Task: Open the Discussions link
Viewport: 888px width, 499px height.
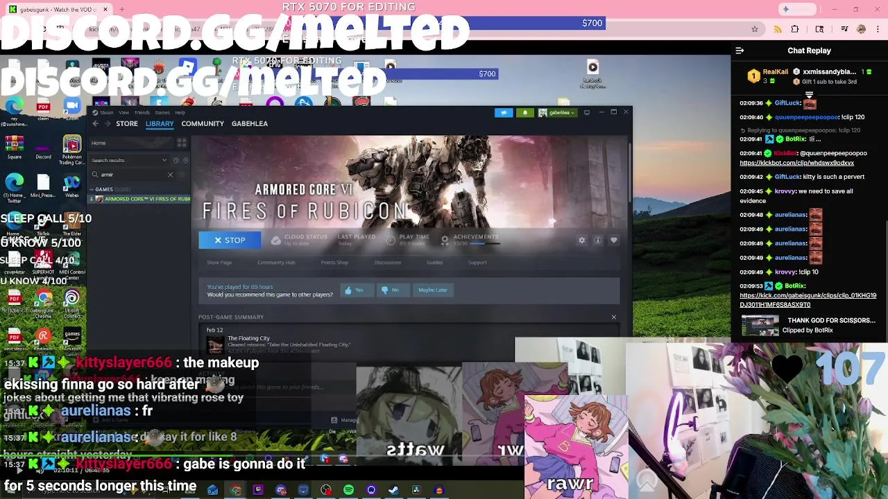Action: coord(388,263)
